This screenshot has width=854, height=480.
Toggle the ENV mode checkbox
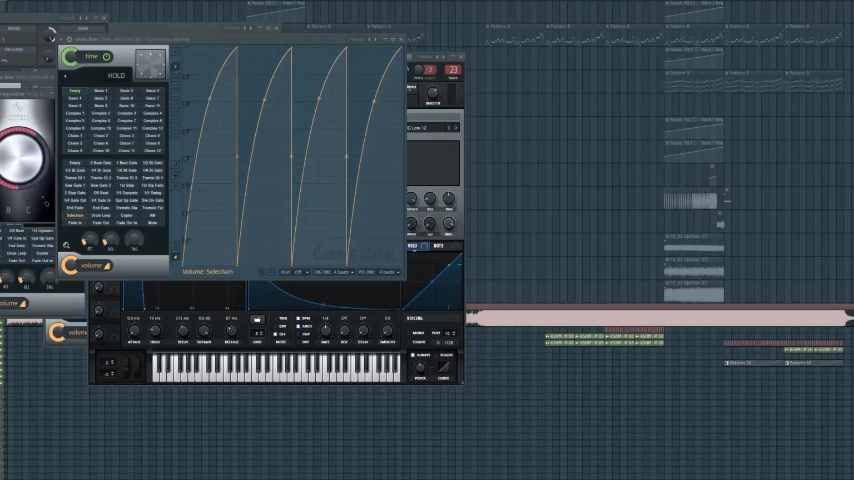(x=275, y=326)
